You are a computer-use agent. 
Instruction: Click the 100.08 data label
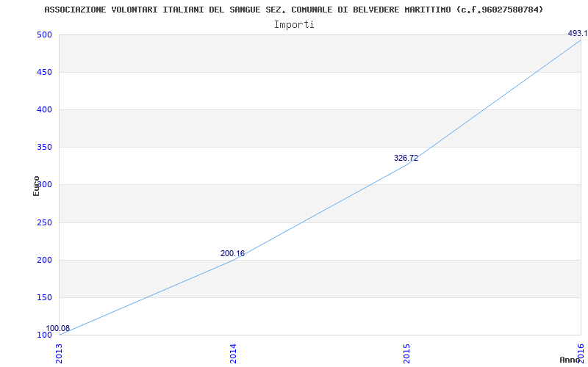coord(58,328)
